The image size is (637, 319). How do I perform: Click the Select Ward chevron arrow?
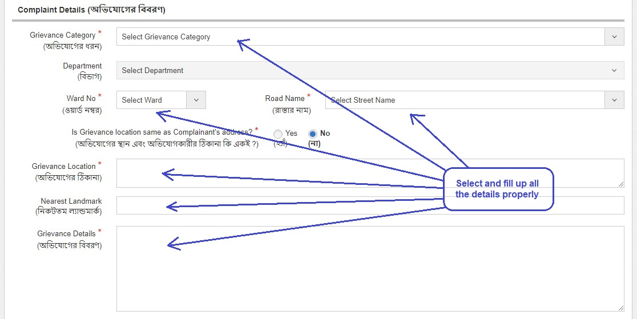196,100
